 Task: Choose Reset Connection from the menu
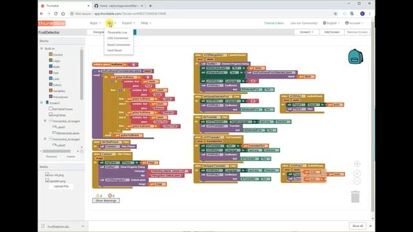tap(119, 44)
